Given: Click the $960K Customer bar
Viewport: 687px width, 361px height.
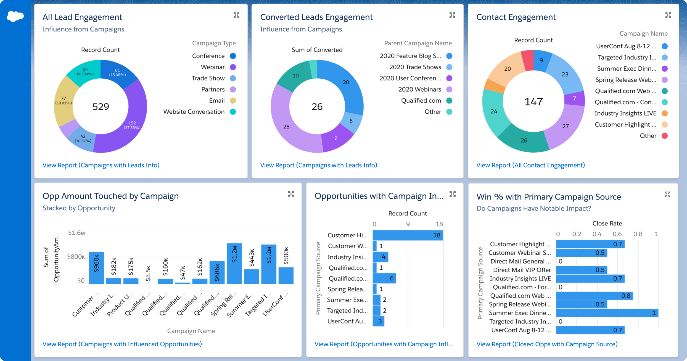Looking at the screenshot, I should coord(96,268).
